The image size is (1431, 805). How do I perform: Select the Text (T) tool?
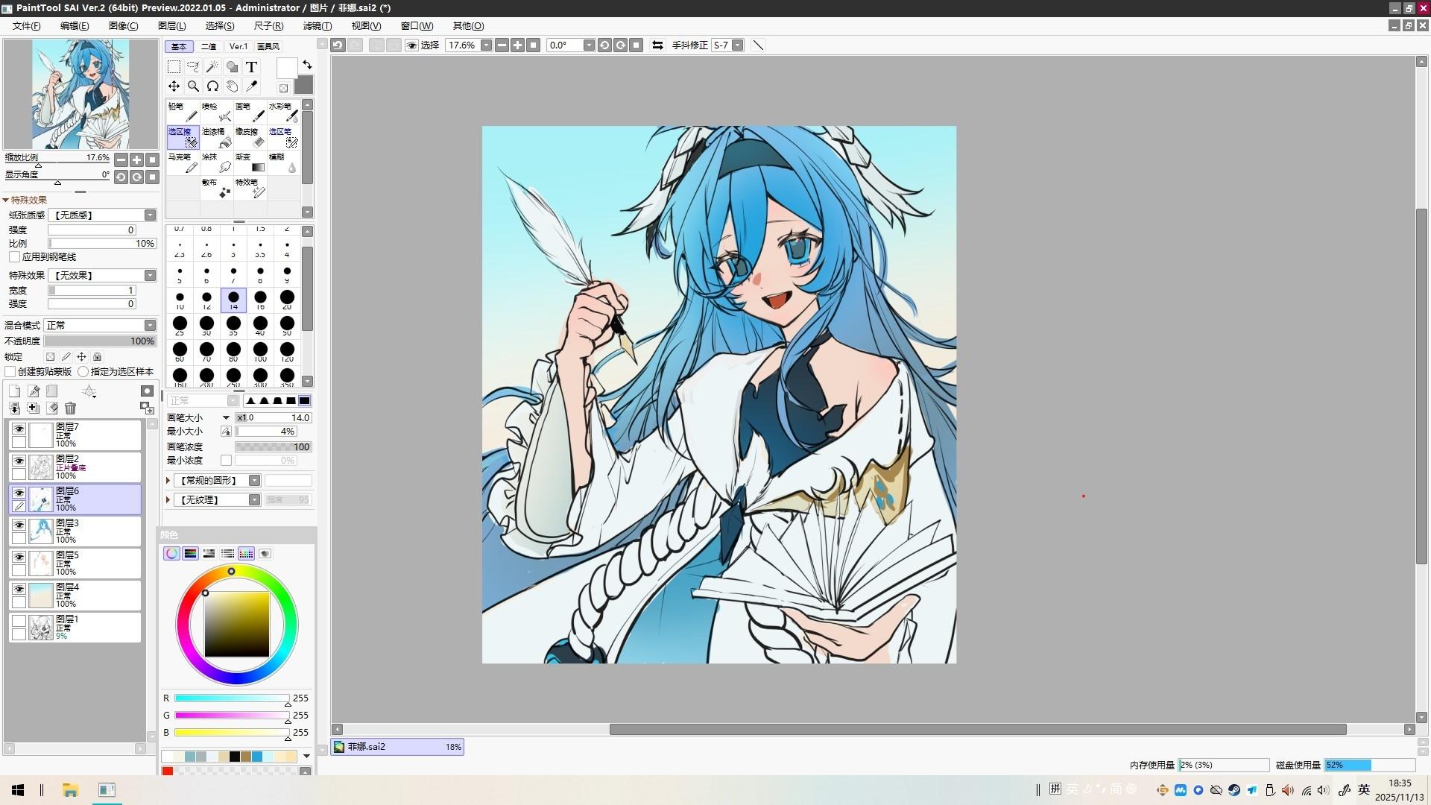(251, 67)
